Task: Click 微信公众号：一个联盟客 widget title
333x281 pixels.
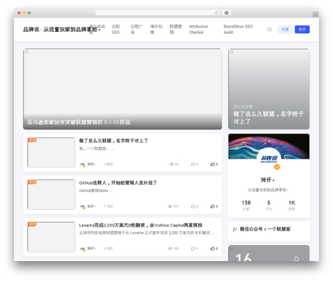Action: point(265,229)
